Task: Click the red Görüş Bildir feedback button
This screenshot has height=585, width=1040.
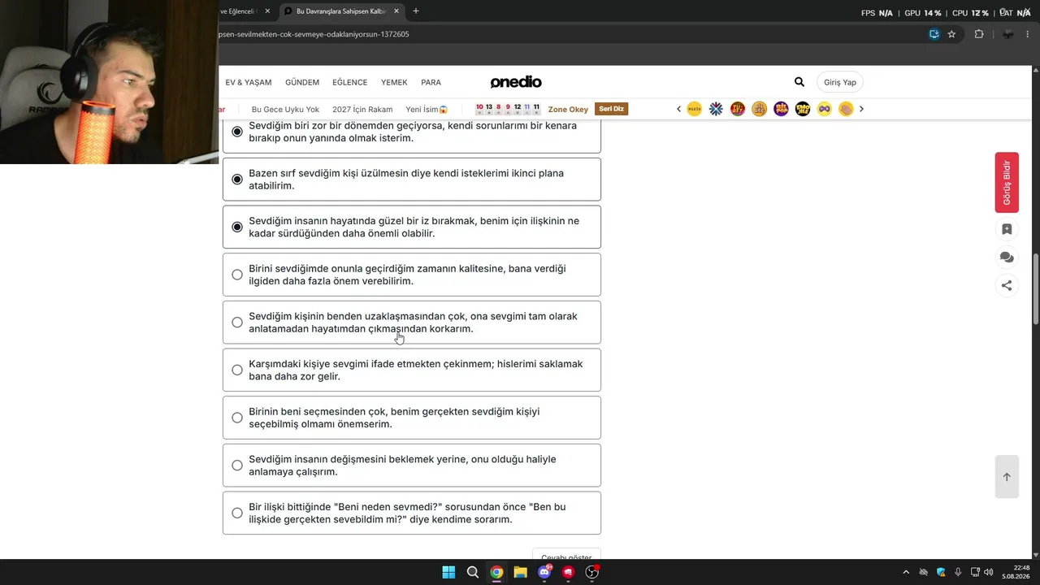Action: [x=1007, y=182]
